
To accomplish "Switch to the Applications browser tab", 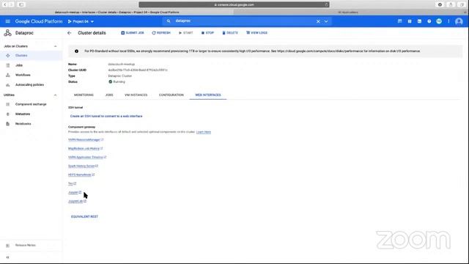I will click(x=348, y=12).
